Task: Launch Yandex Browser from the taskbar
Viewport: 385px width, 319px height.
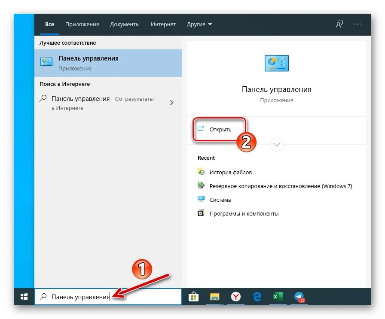Action: point(236,297)
